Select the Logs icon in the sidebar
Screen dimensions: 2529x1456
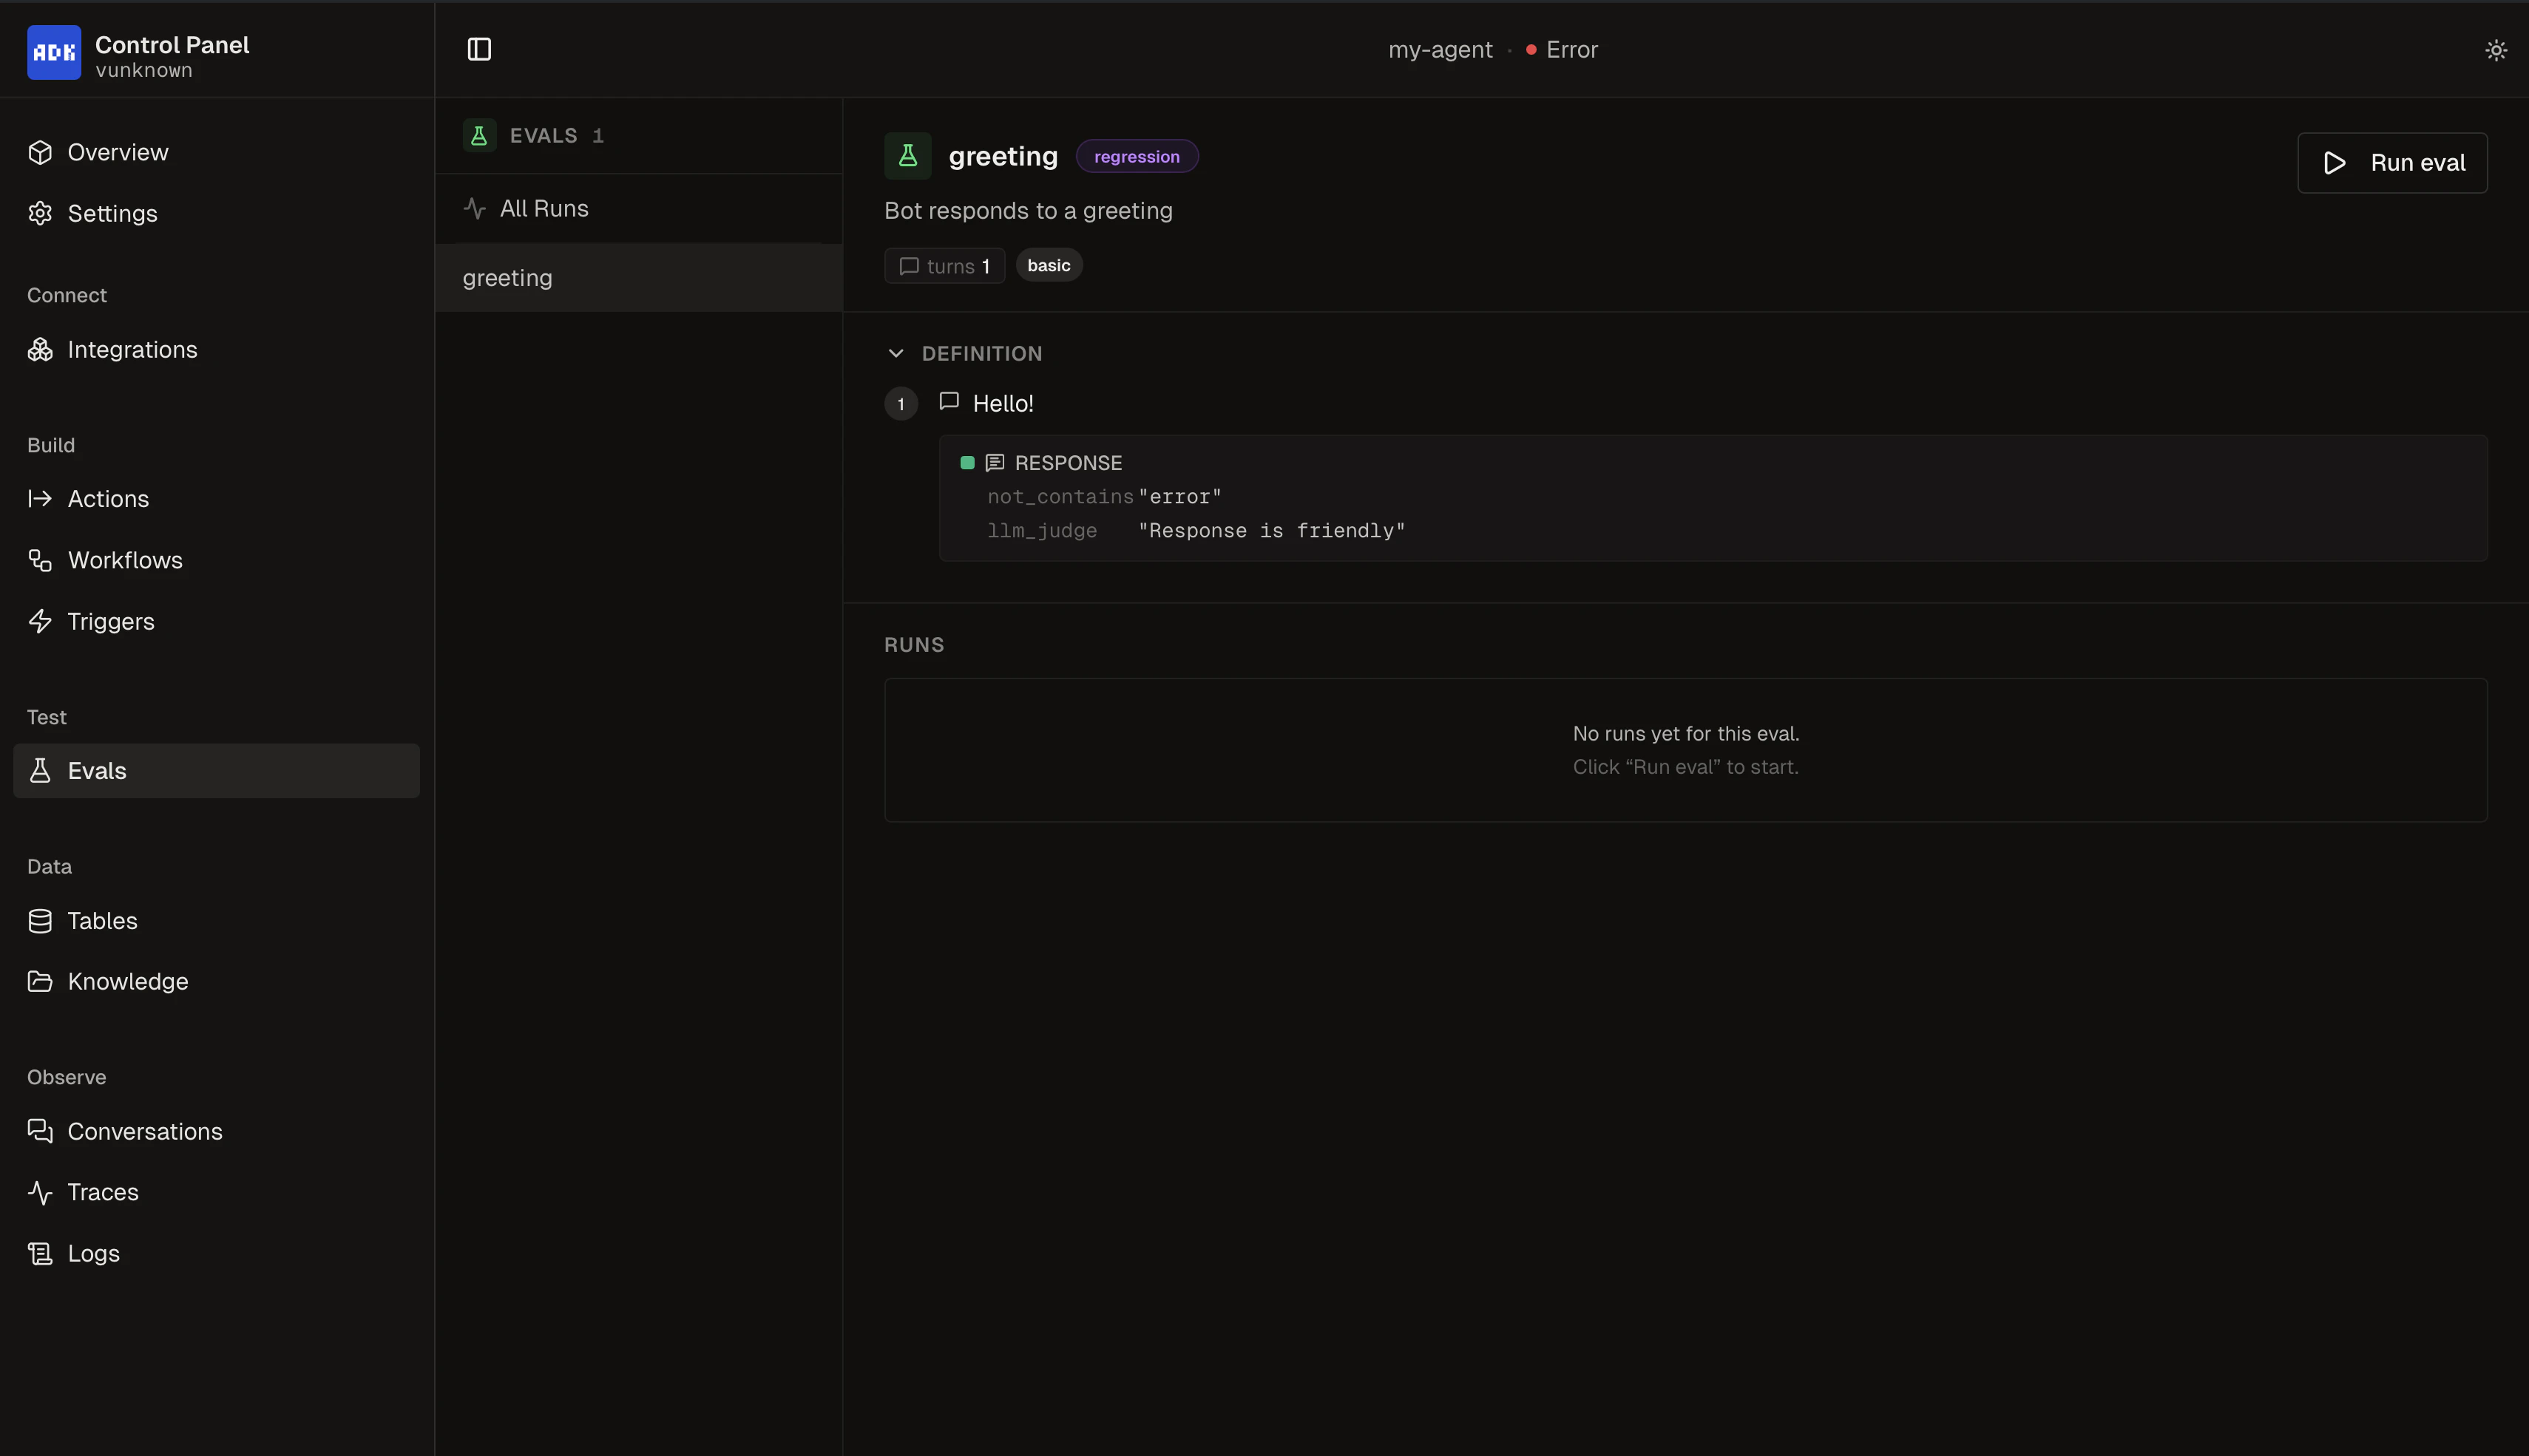point(40,1253)
